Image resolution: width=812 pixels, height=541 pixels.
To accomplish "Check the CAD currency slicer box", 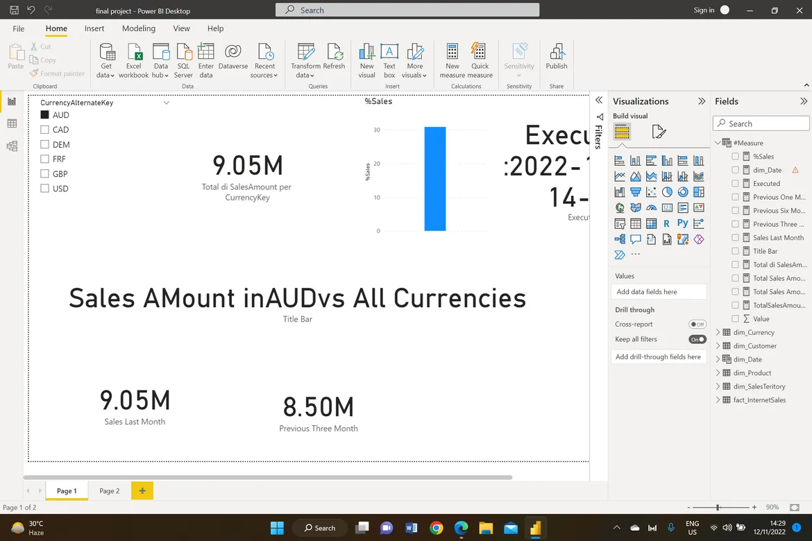I will click(44, 130).
